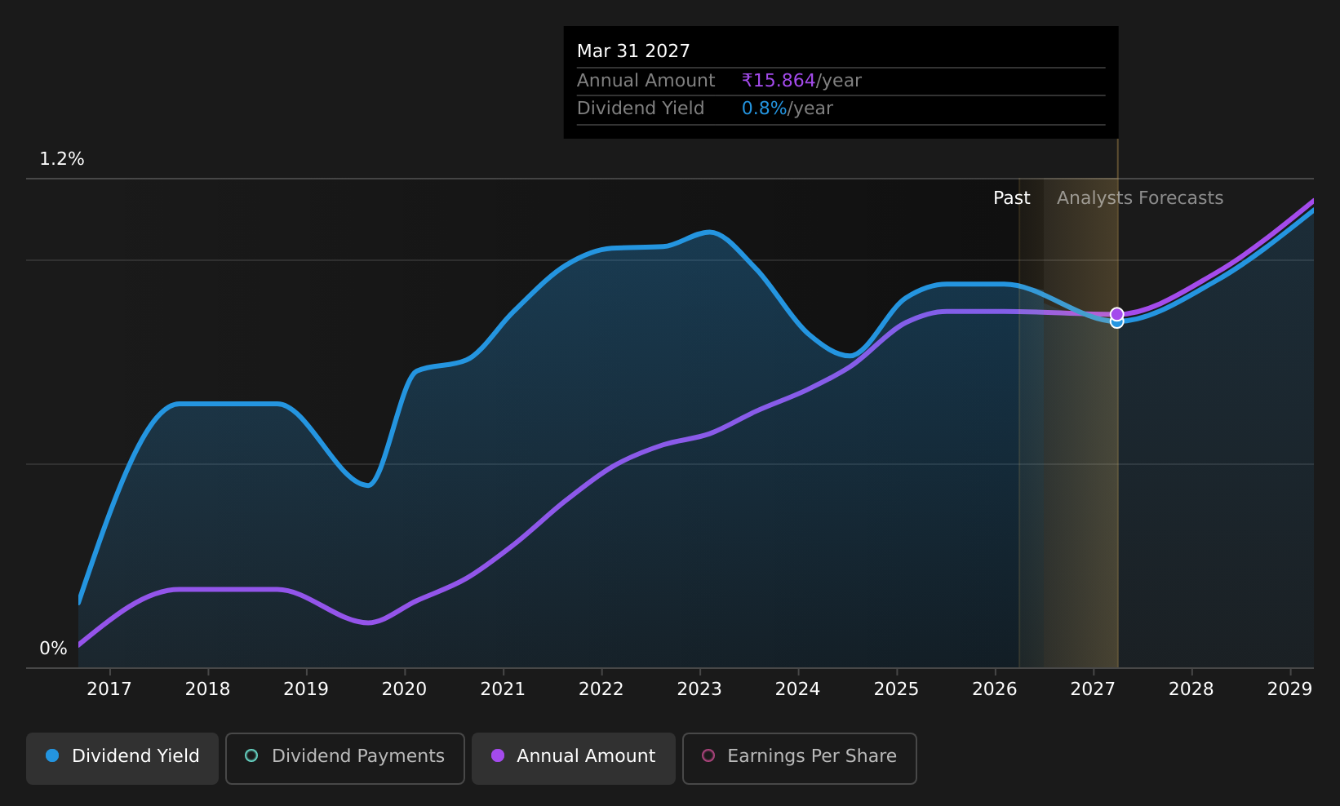Viewport: 1340px width, 806px height.
Task: Toggle the Earnings Per Share legend series
Action: click(800, 758)
